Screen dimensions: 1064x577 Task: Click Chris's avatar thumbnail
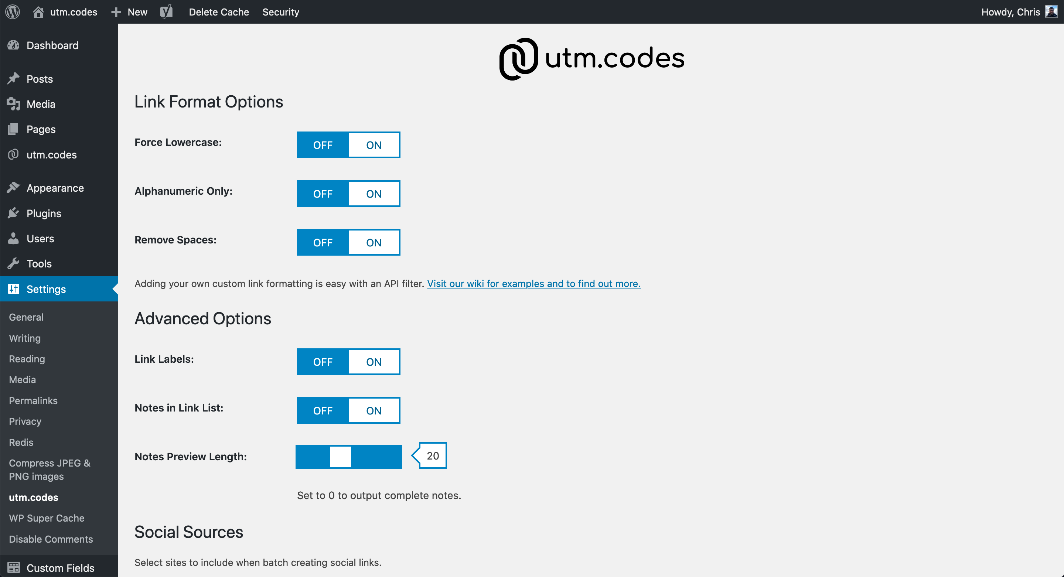tap(1051, 11)
